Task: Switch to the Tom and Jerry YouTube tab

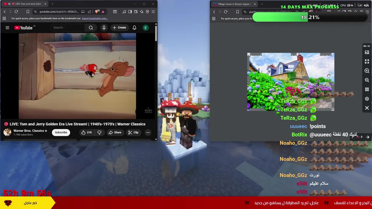Action: pyautogui.click(x=25, y=4)
